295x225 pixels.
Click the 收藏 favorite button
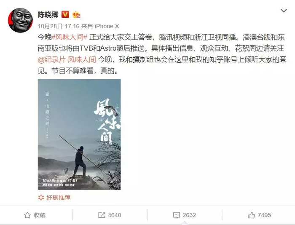(35, 215)
